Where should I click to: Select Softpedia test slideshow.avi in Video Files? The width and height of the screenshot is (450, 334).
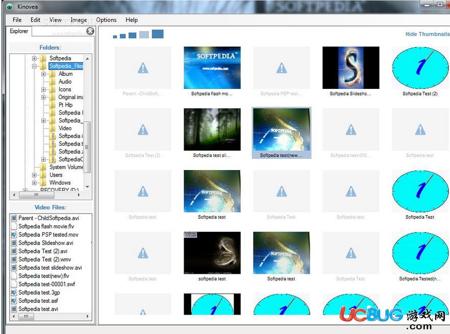coord(50,268)
